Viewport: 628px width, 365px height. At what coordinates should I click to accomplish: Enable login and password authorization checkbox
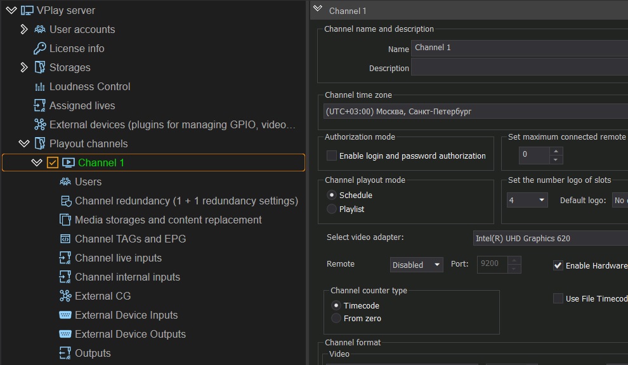[x=332, y=156]
